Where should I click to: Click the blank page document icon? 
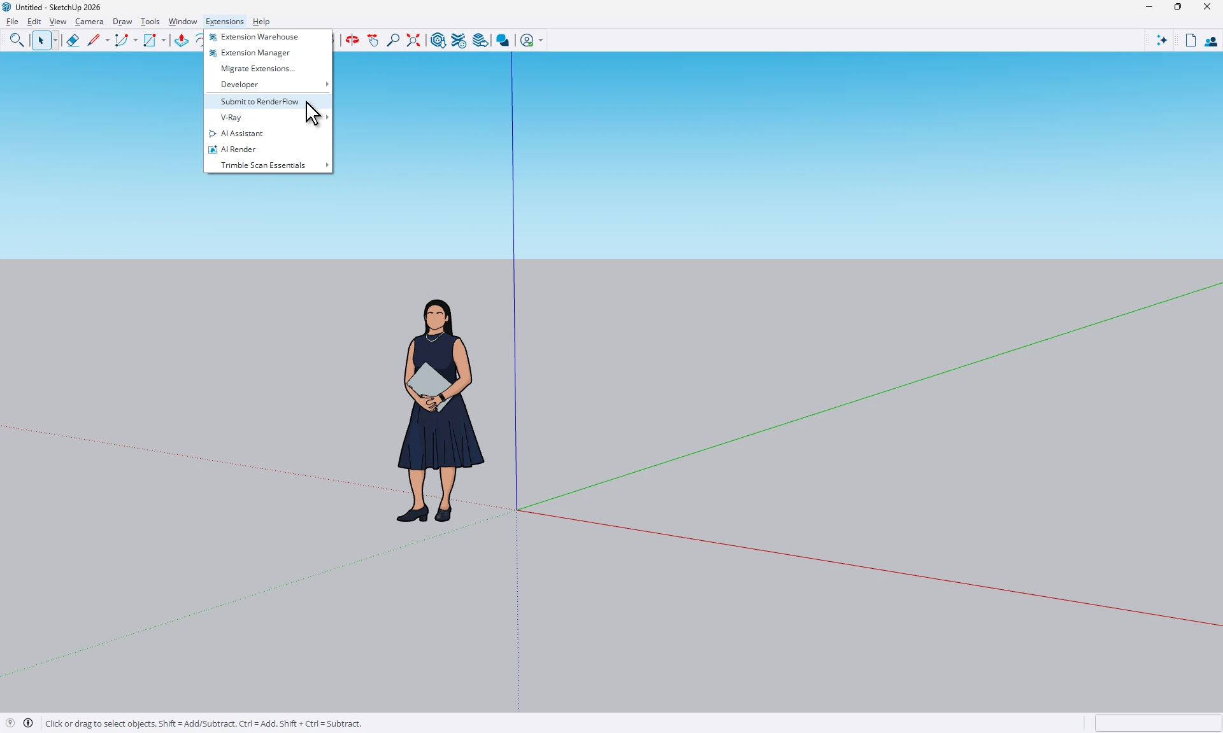point(1191,41)
